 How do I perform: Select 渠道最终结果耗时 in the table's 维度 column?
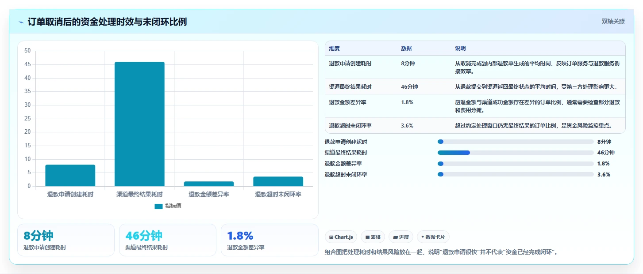pos(350,87)
